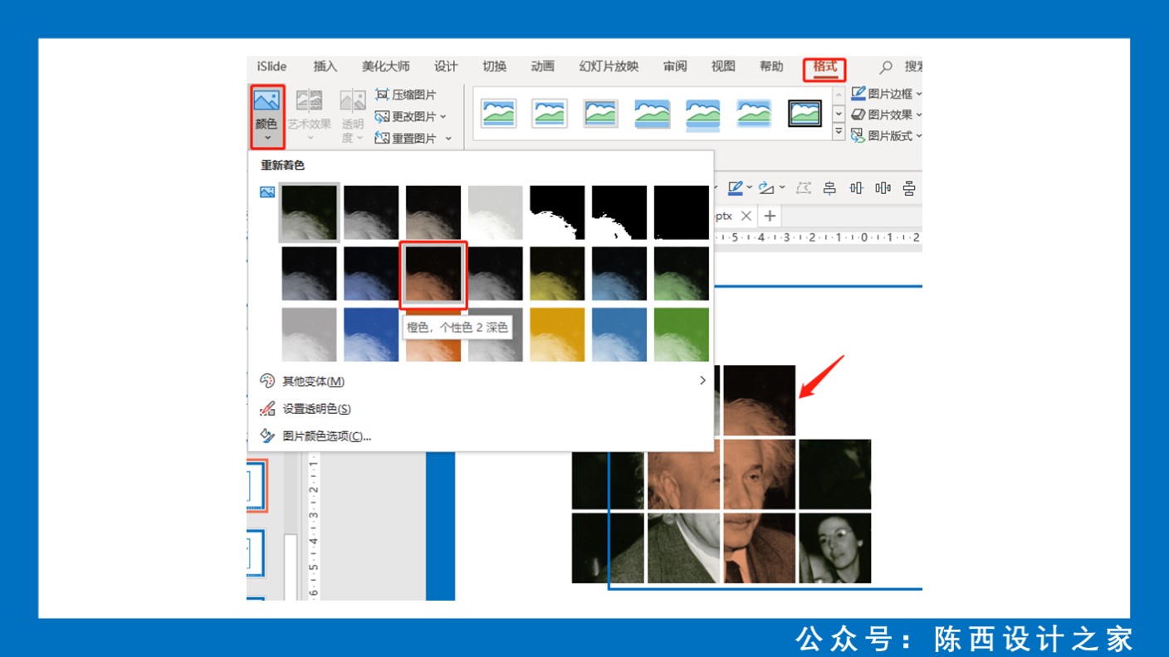The image size is (1169, 657).
Task: Apply the metal frame picture style
Action: tap(601, 113)
